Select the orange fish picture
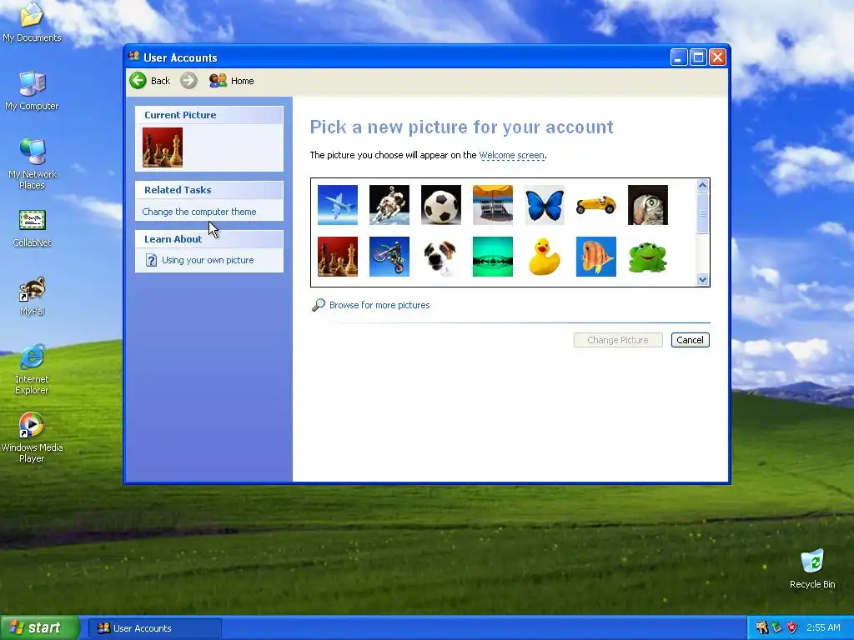 596,257
